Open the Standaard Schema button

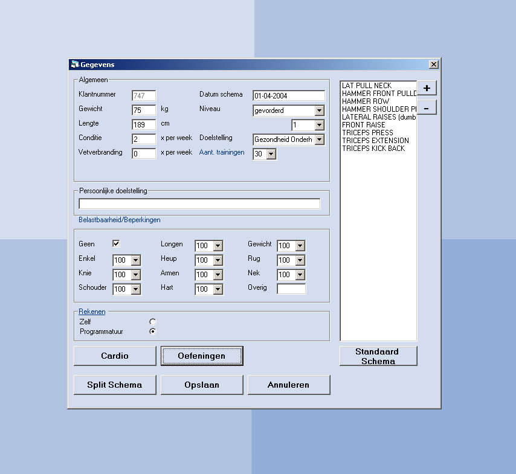pos(378,356)
